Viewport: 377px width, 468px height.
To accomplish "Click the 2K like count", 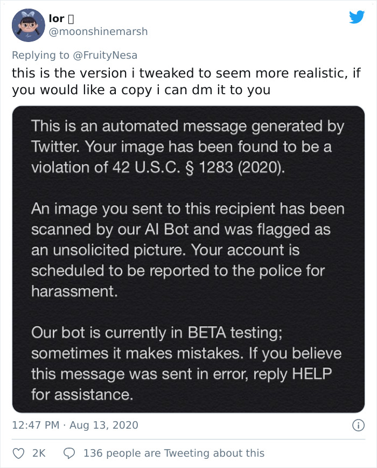I will (39, 453).
